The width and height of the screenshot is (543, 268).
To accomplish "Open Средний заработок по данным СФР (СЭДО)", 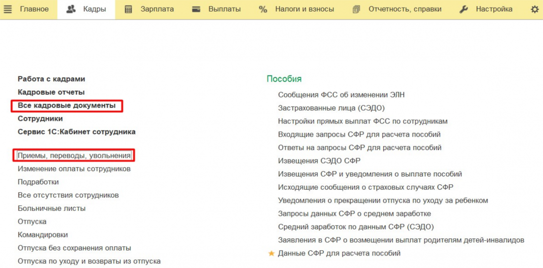I will [x=356, y=227].
